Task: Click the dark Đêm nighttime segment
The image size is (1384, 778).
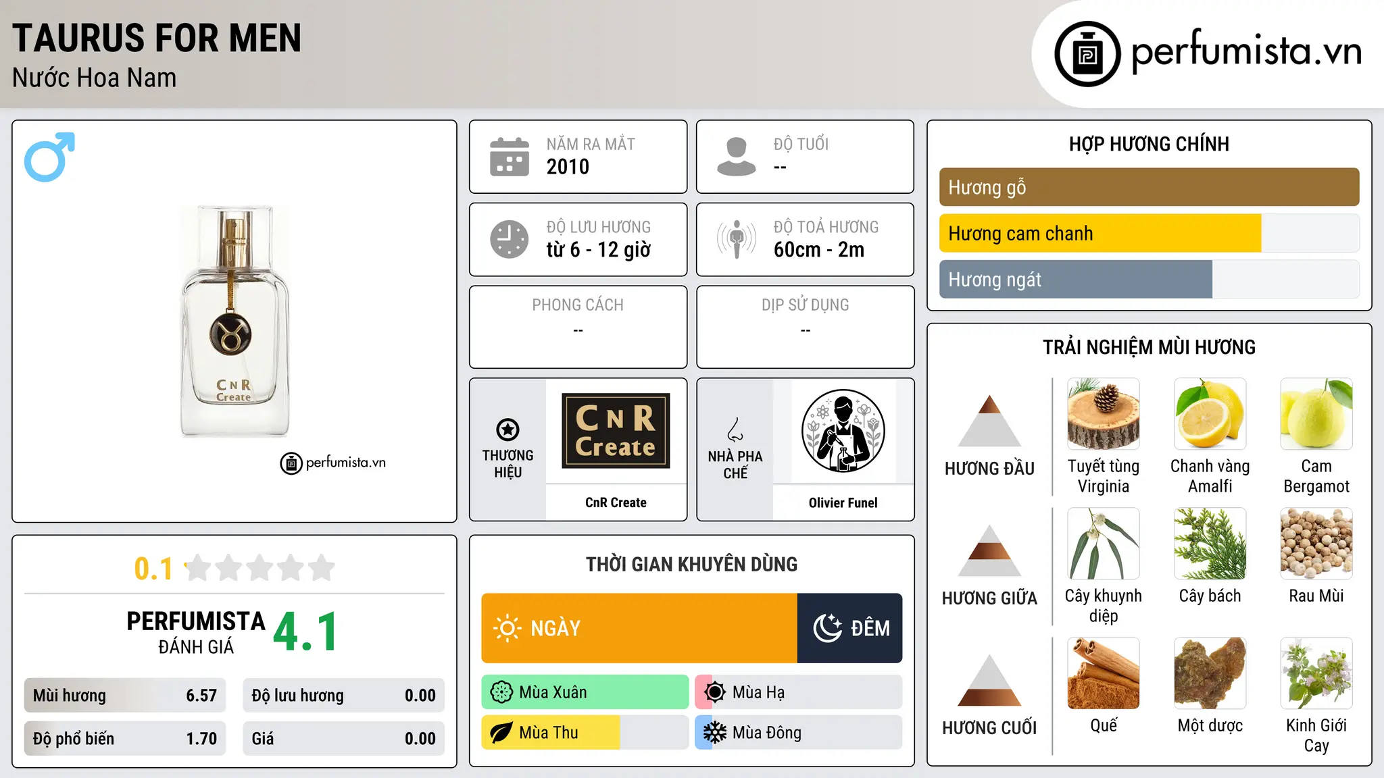Action: pos(850,628)
